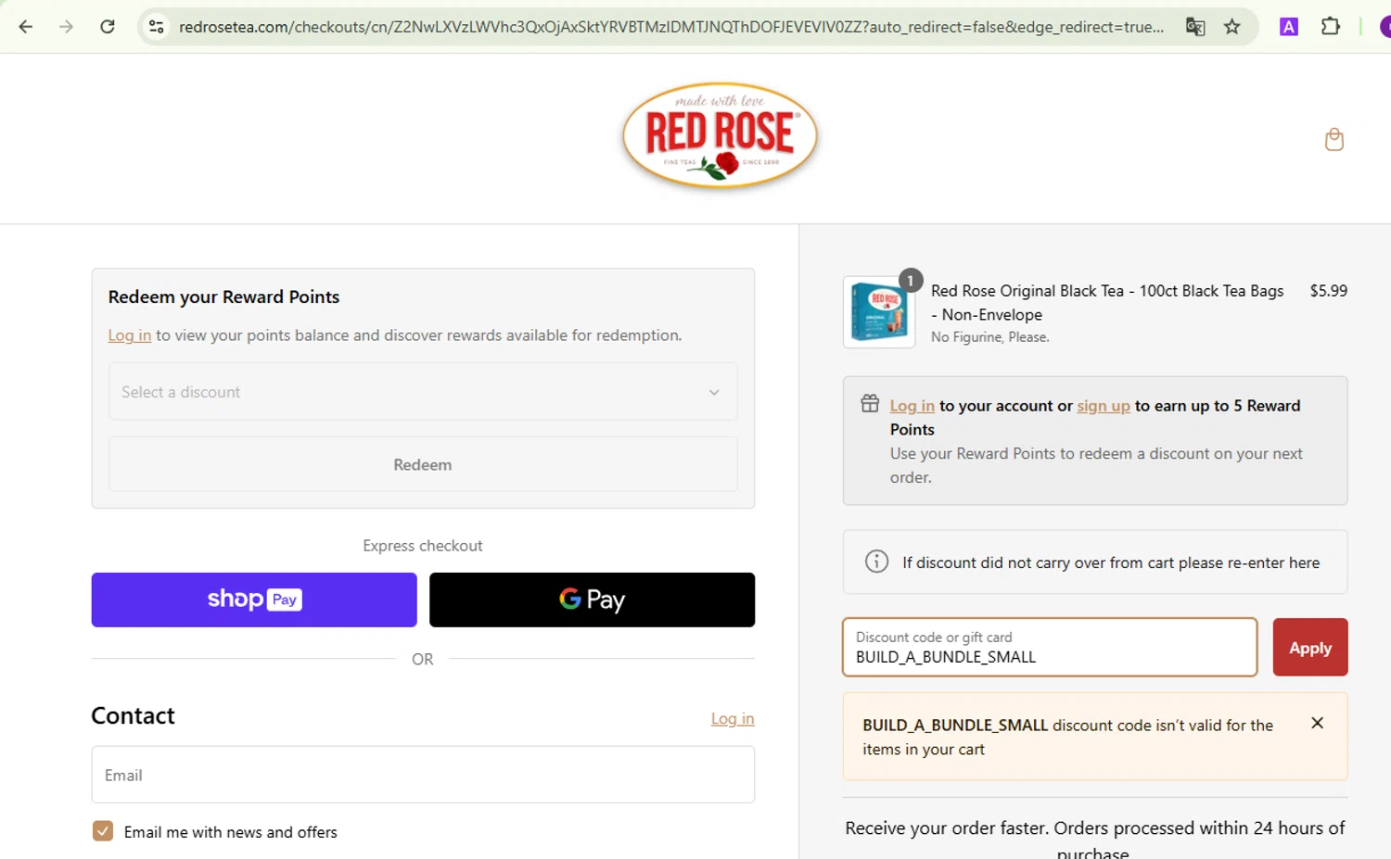Focus the Email input field
This screenshot has height=859, width=1391.
tap(423, 775)
